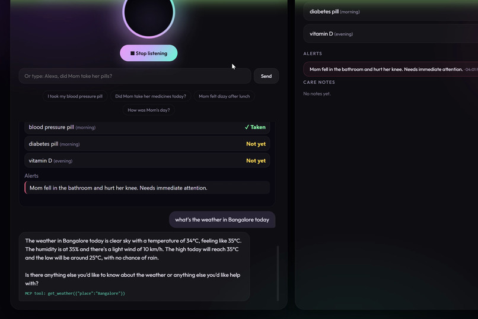Tap the 'How was Mom's day?' chip
Viewport: 478px width, 319px height.
point(148,110)
